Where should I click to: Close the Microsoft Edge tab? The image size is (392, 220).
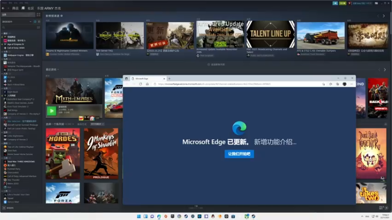pyautogui.click(x=164, y=79)
